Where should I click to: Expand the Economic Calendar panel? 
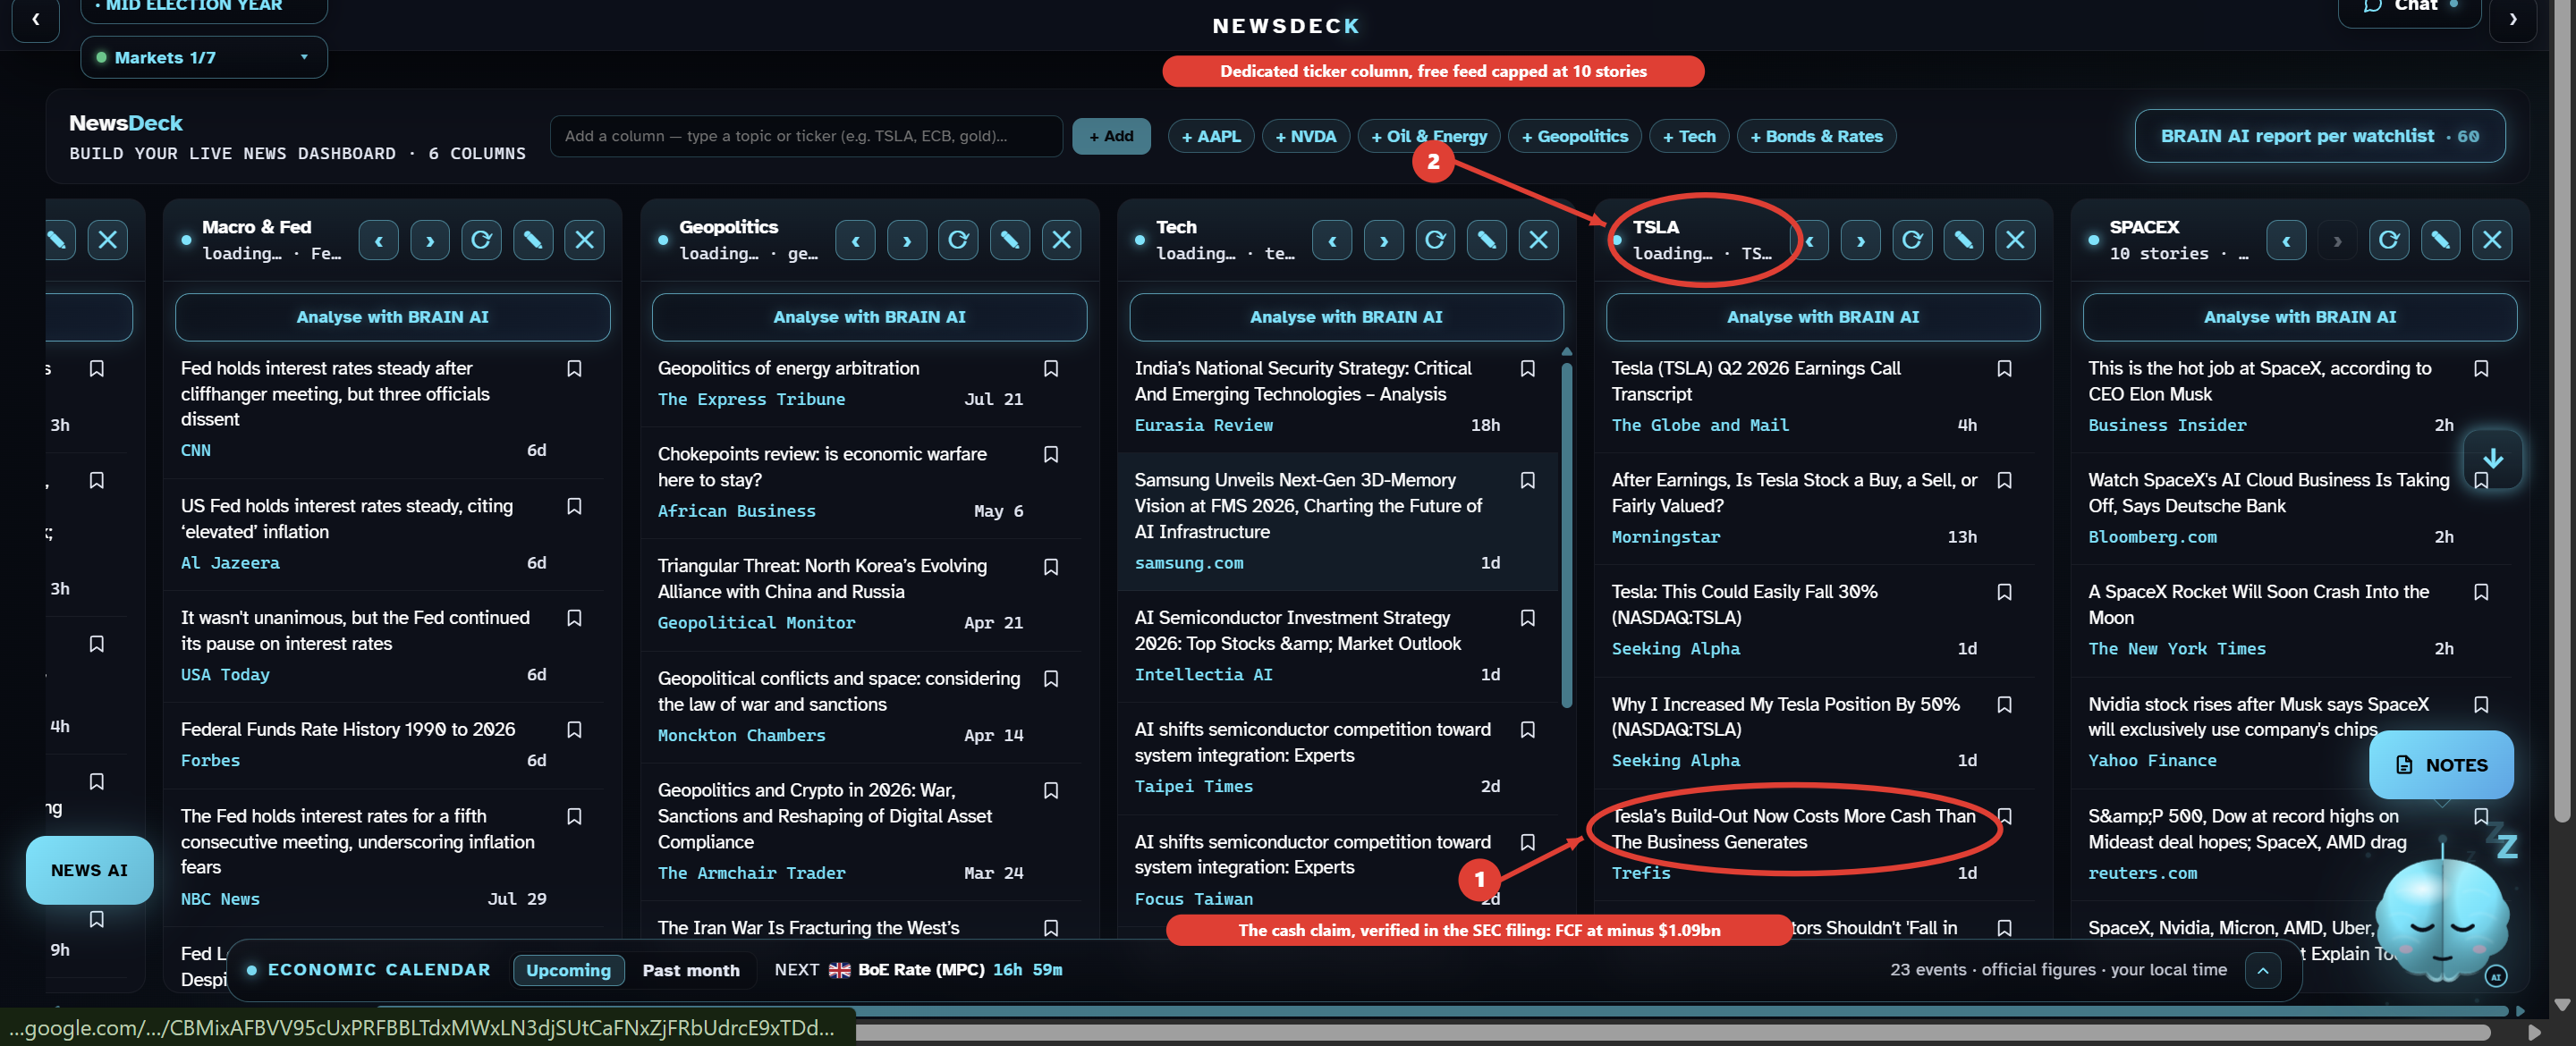[x=2263, y=970]
